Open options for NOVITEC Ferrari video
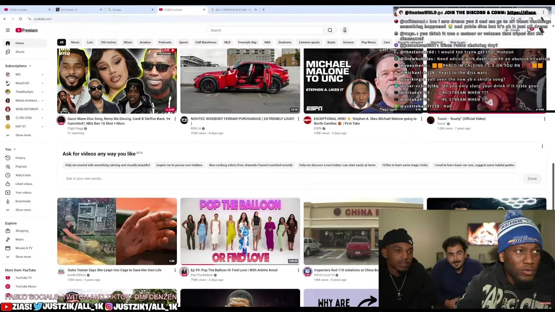This screenshot has height=312, width=555. pos(298,119)
